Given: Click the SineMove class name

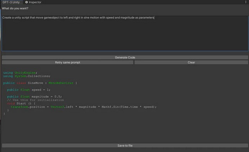Looking at the screenshot, I should (x=35, y=83).
